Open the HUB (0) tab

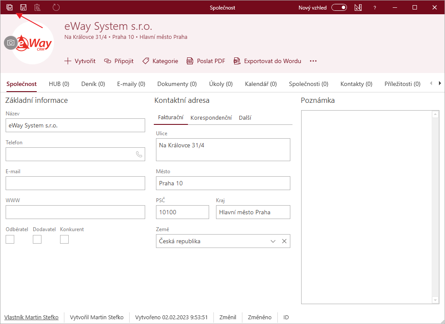tap(59, 84)
